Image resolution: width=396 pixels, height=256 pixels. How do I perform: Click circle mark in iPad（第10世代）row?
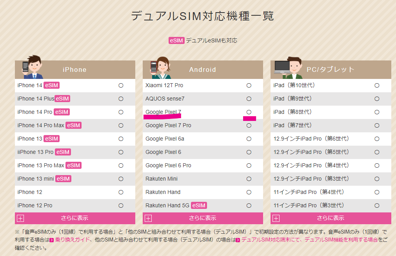(377, 86)
